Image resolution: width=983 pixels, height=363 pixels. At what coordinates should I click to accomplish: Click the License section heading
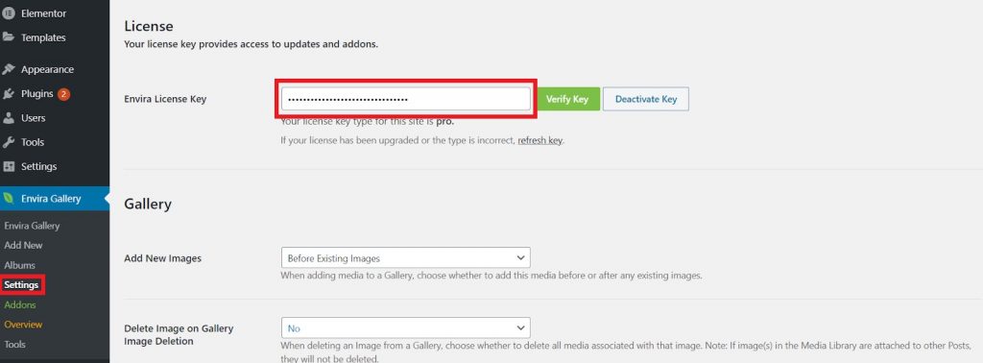click(x=149, y=26)
